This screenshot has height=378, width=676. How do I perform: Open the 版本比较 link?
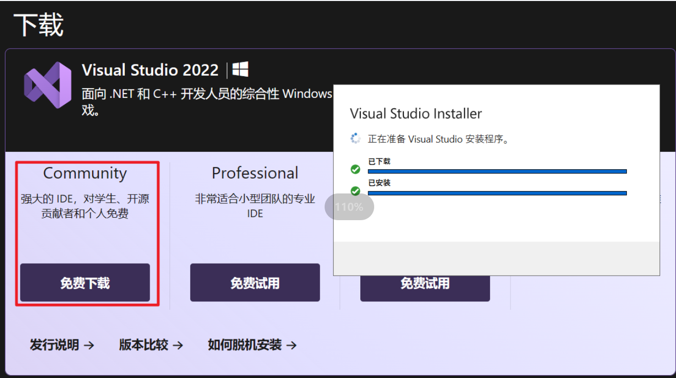pyautogui.click(x=151, y=345)
